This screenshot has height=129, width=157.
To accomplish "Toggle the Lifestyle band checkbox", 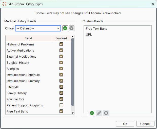I will (x=61, y=87).
